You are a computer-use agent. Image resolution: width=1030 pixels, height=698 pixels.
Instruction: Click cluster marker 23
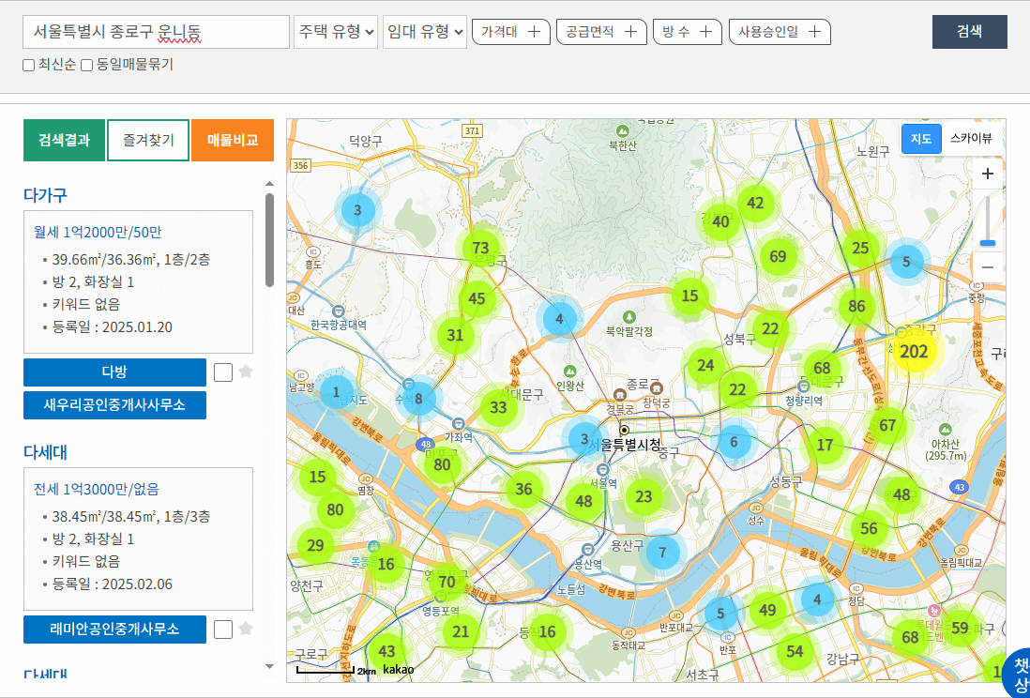[x=644, y=497]
